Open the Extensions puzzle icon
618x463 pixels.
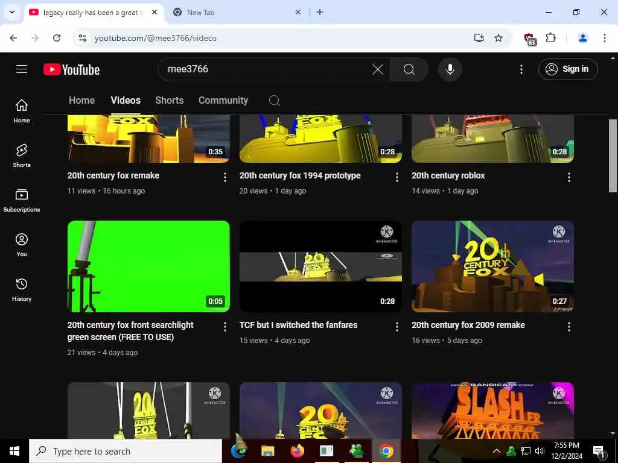coord(550,38)
